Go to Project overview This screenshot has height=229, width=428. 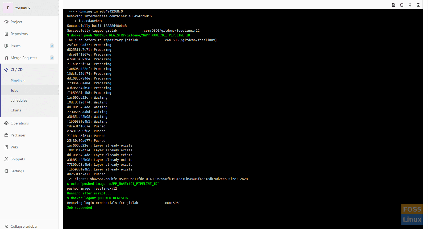16,22
